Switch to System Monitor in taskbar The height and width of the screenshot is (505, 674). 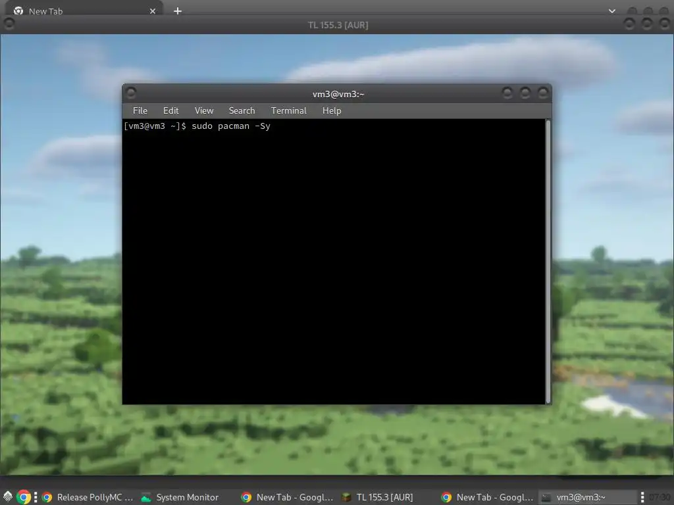180,497
